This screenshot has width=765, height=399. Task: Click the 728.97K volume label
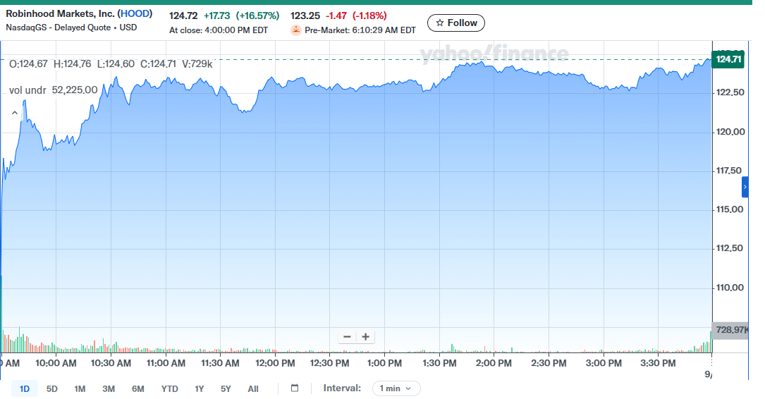click(x=730, y=330)
